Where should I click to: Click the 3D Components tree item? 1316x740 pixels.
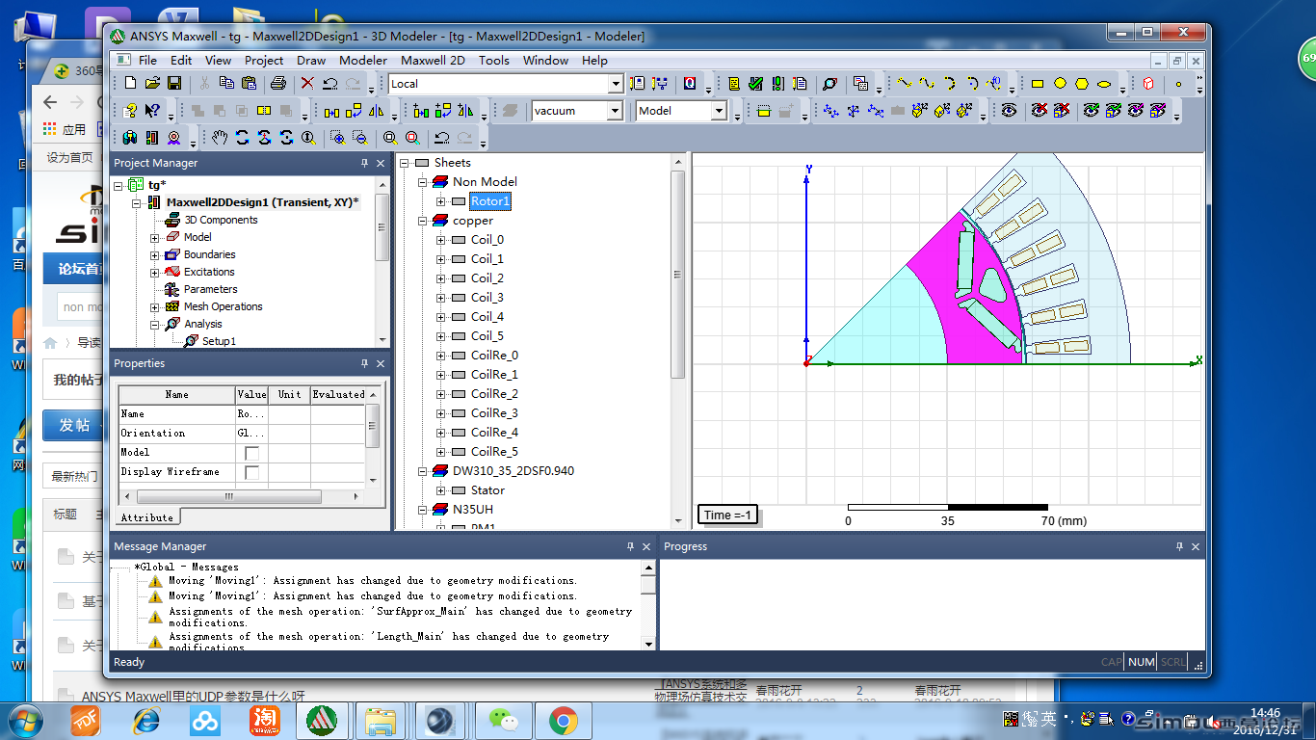[x=221, y=221]
